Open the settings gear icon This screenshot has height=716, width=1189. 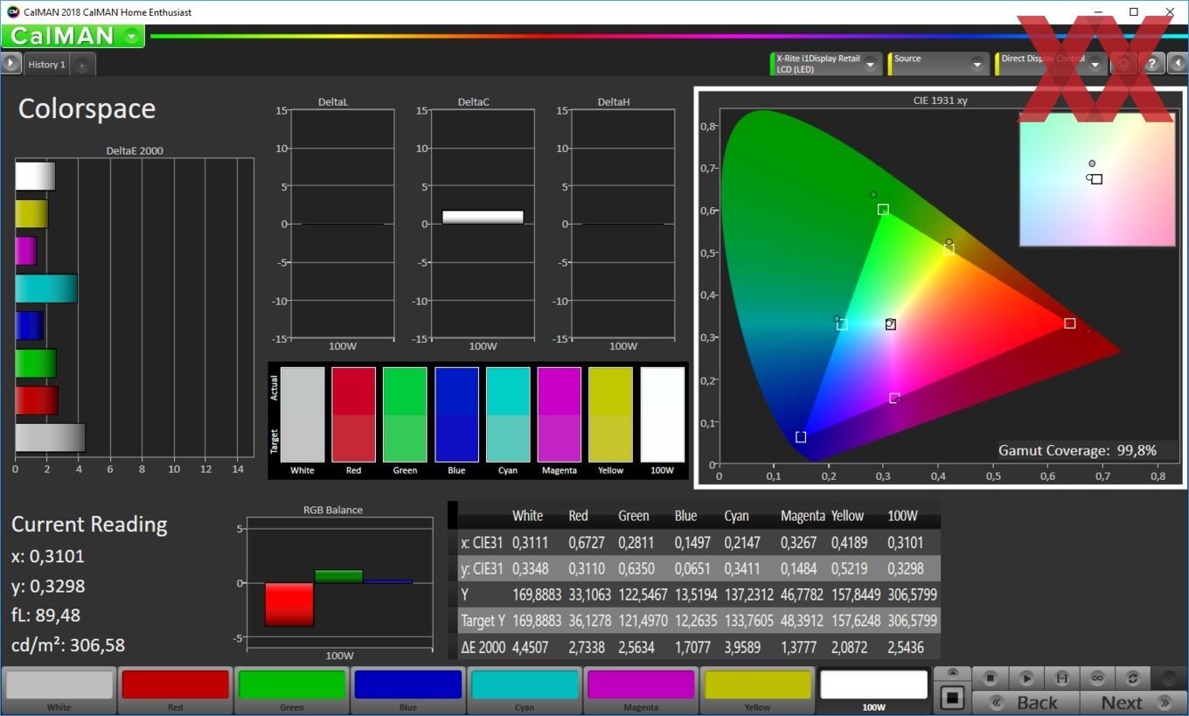pyautogui.click(x=1124, y=64)
